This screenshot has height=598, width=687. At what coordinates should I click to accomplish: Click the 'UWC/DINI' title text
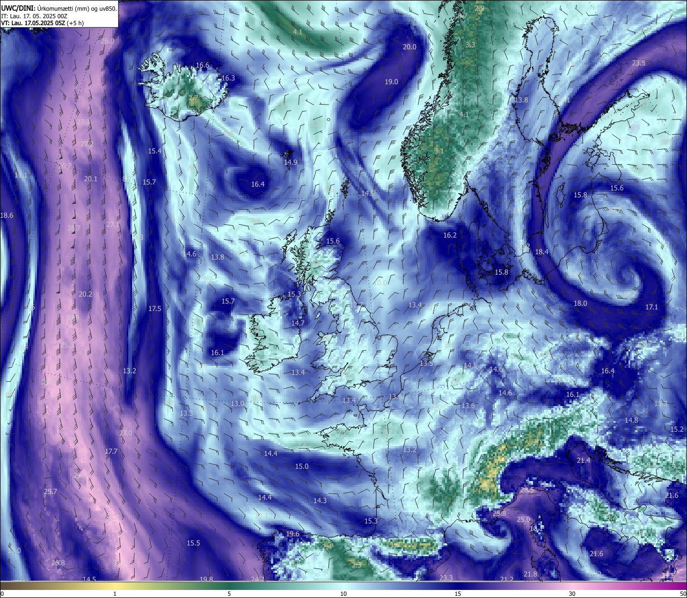(18, 8)
